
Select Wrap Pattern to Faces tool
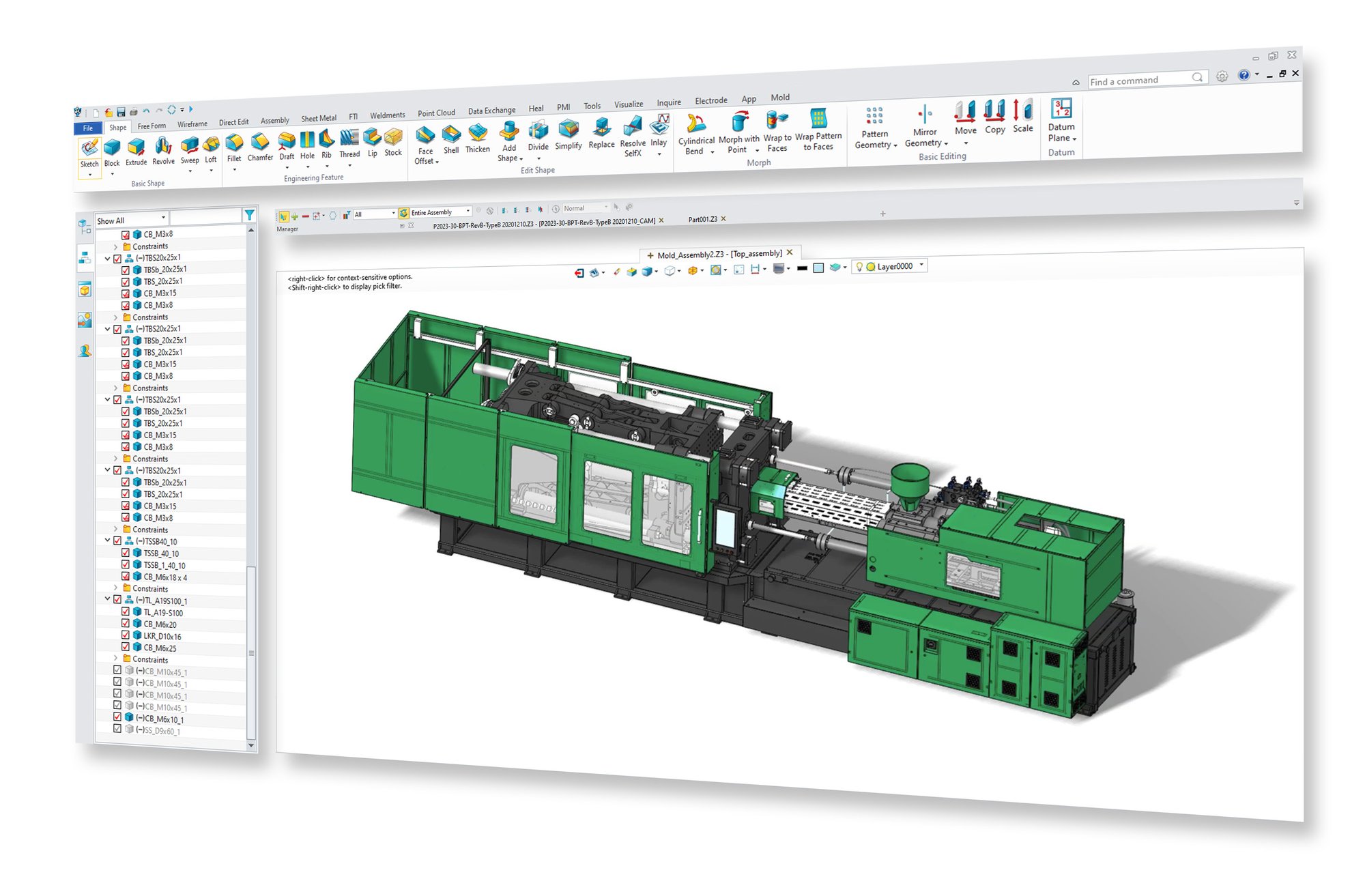[818, 130]
